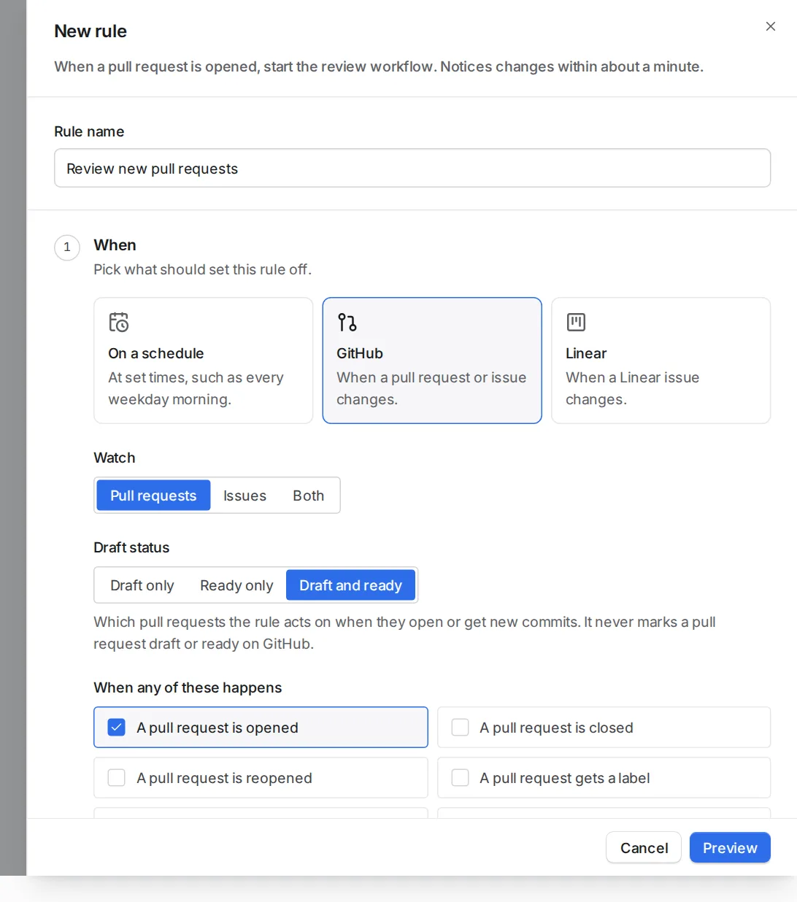Click the Draft status label

point(131,547)
